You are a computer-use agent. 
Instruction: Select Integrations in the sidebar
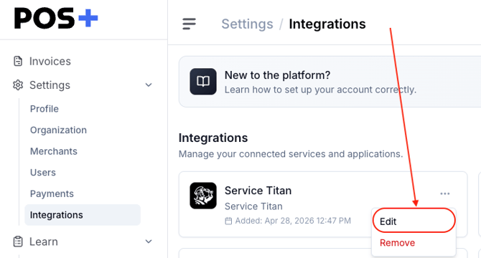coord(83,215)
